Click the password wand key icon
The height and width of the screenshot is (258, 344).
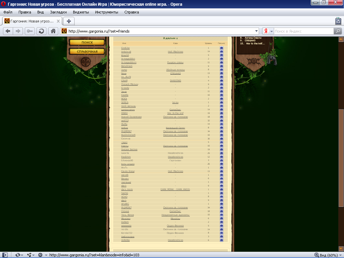30,31
